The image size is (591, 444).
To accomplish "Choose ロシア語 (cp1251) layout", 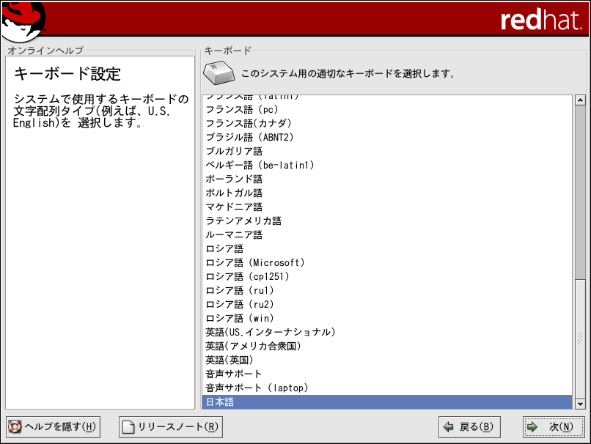I will coord(248,276).
